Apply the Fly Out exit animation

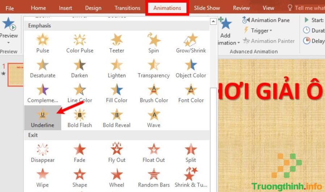pos(117,153)
